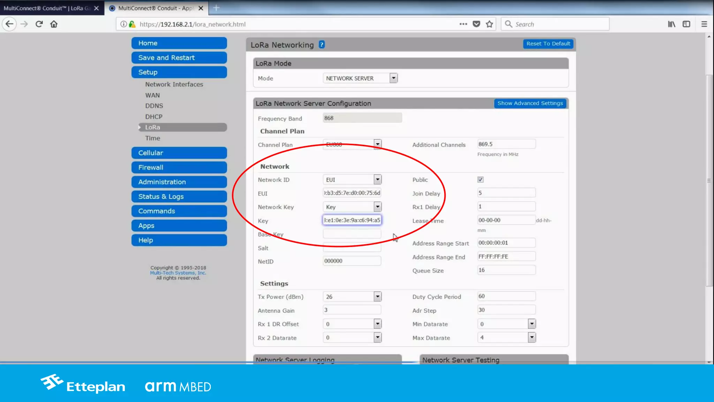
Task: Open the Firefox hamburger menu
Action: [704, 24]
